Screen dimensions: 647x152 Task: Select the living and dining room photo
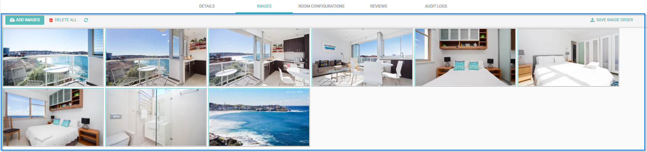[x=362, y=57]
